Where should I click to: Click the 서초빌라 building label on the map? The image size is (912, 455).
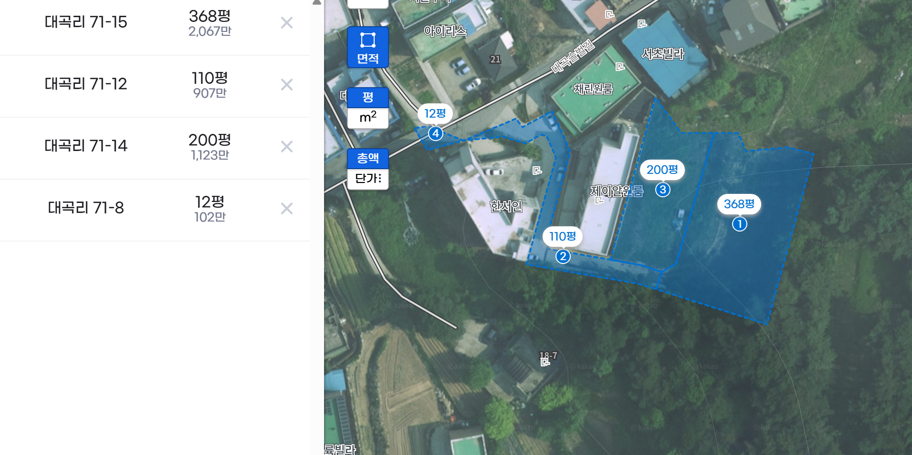coord(662,54)
